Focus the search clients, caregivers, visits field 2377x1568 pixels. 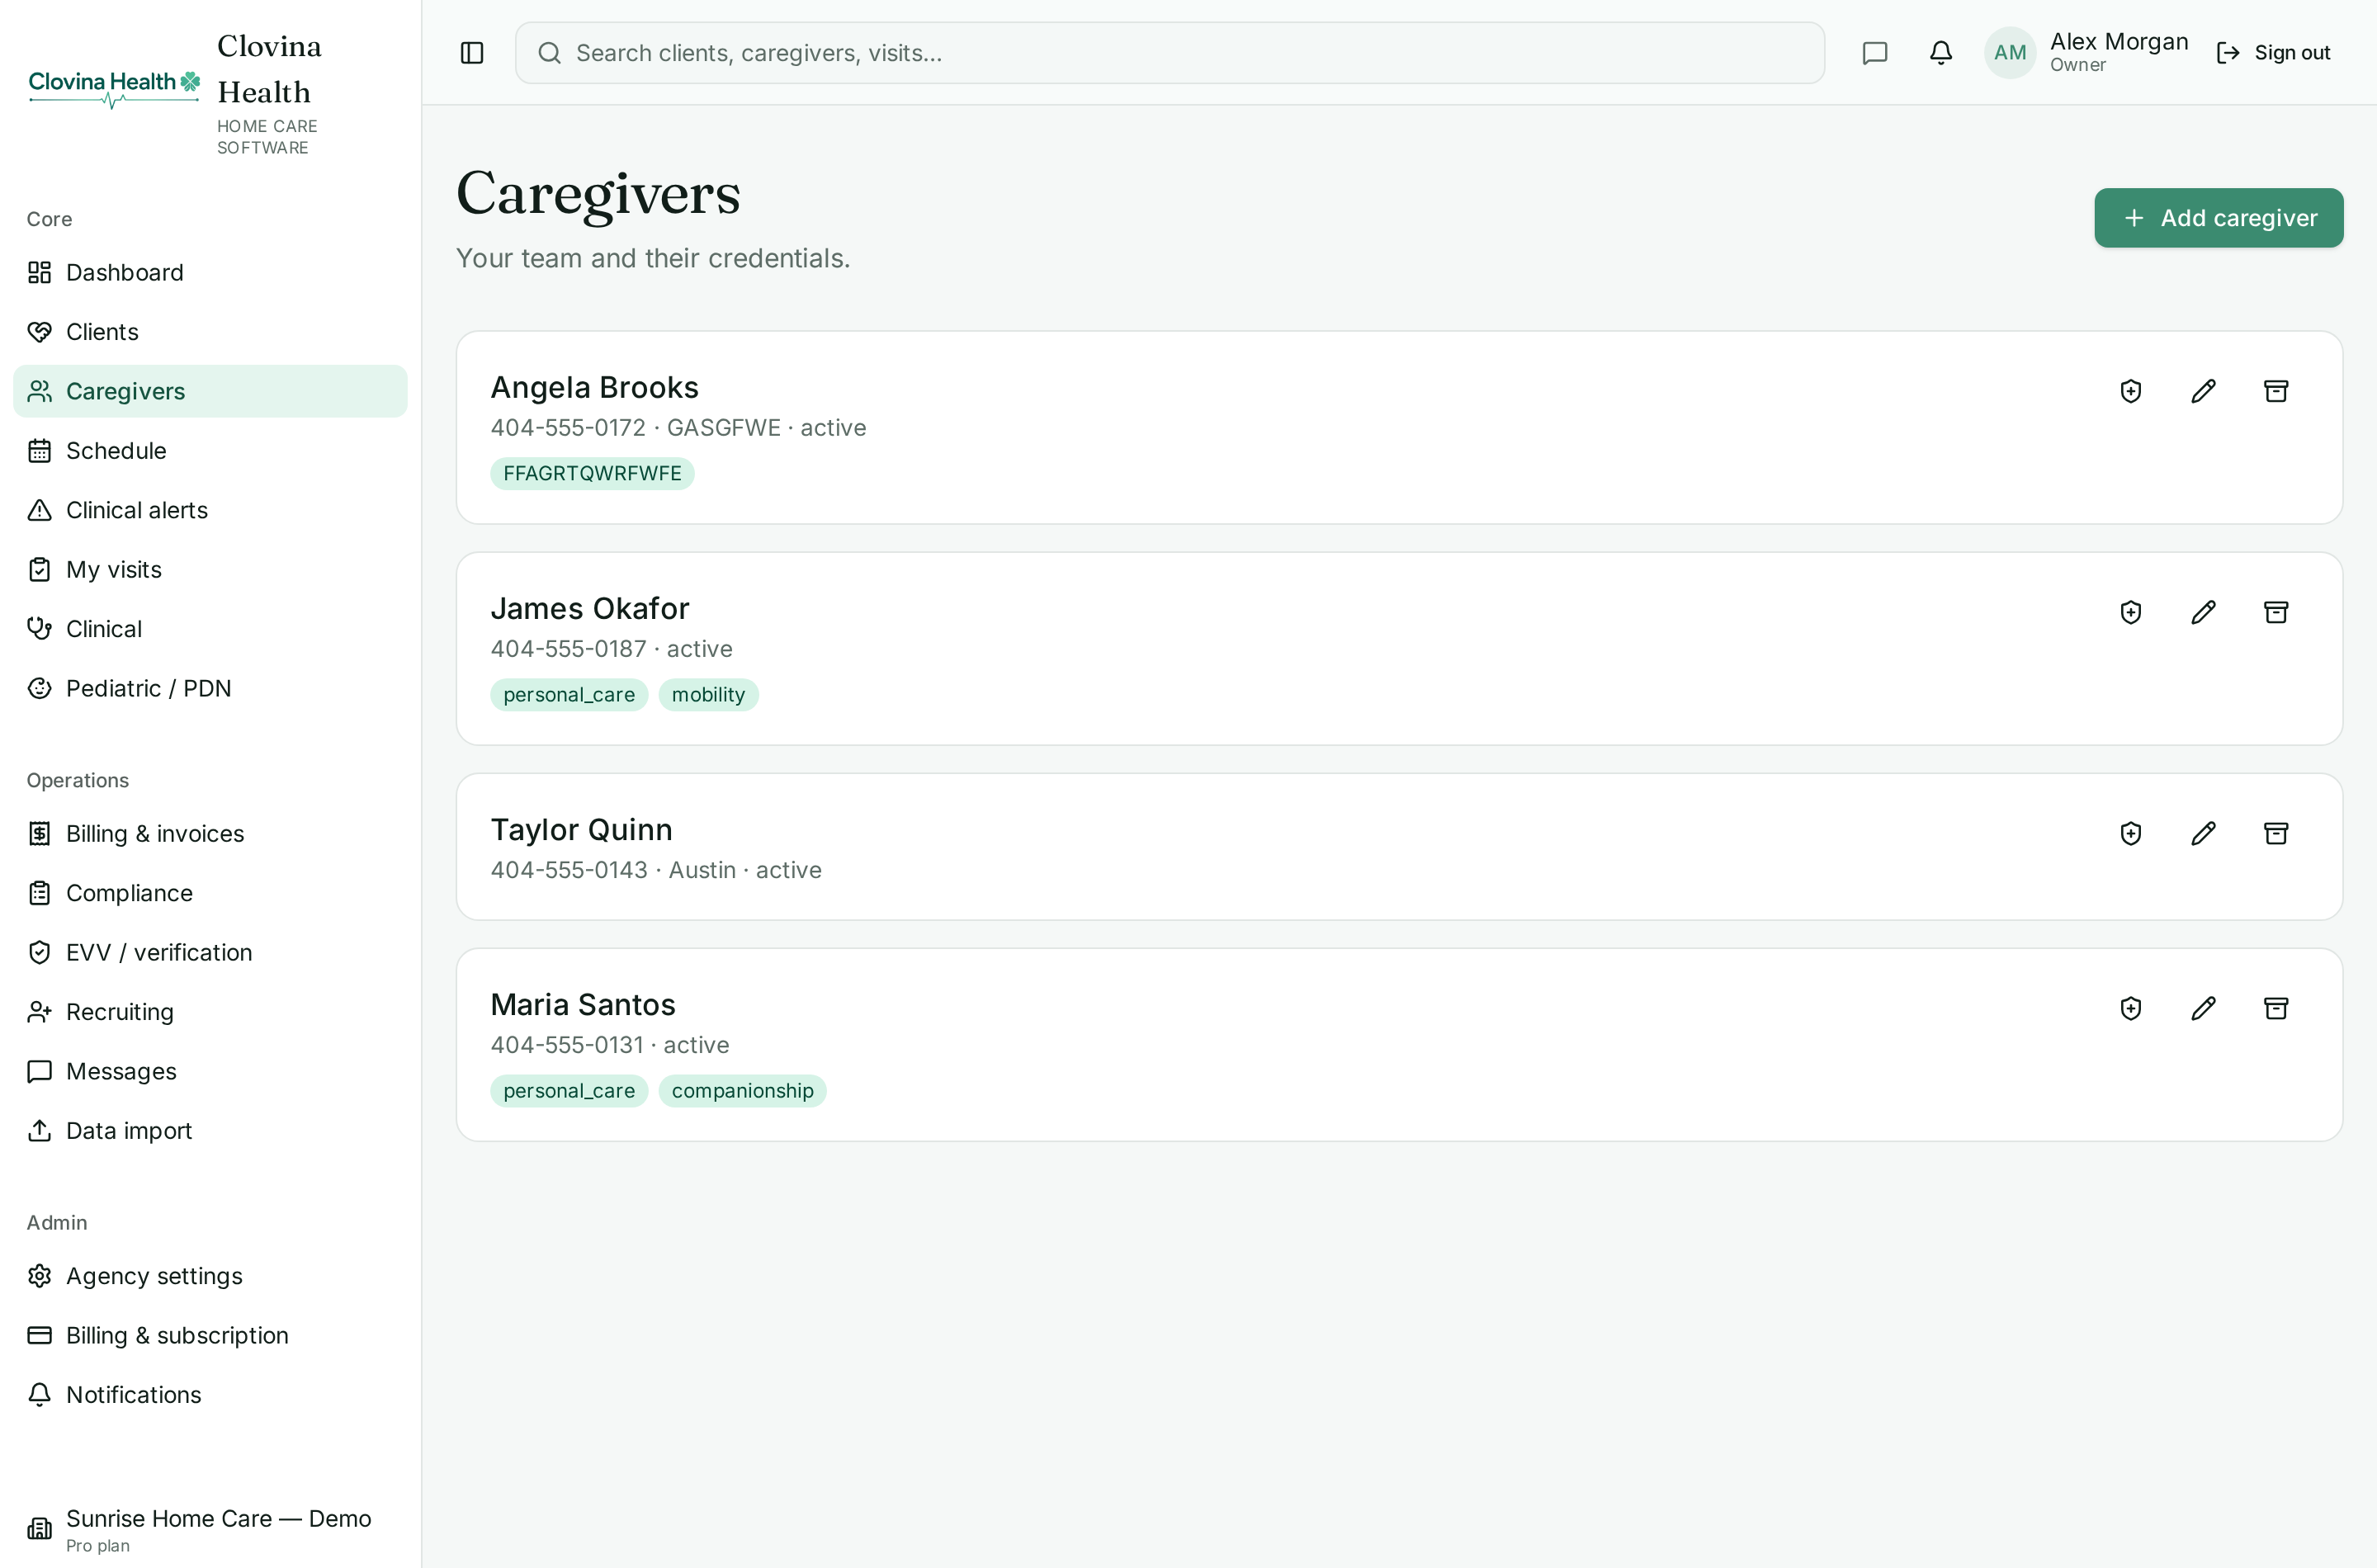[x=1169, y=53]
